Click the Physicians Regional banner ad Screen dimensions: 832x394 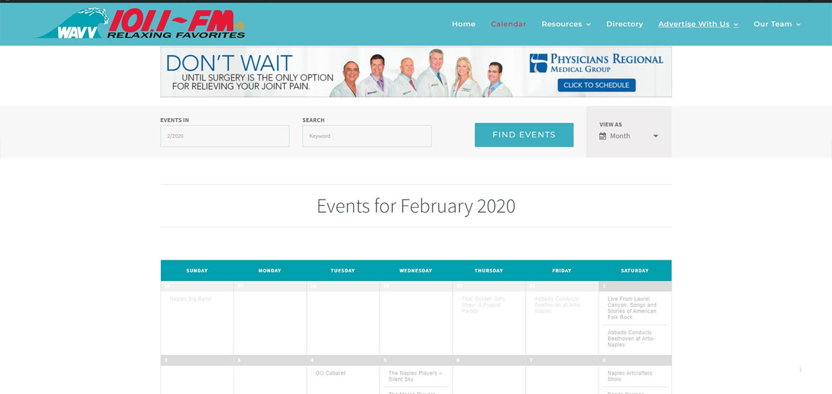[415, 72]
